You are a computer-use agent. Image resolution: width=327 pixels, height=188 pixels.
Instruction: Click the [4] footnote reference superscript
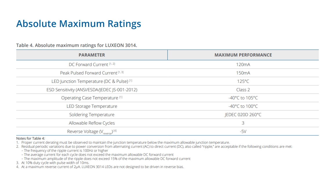(115, 131)
